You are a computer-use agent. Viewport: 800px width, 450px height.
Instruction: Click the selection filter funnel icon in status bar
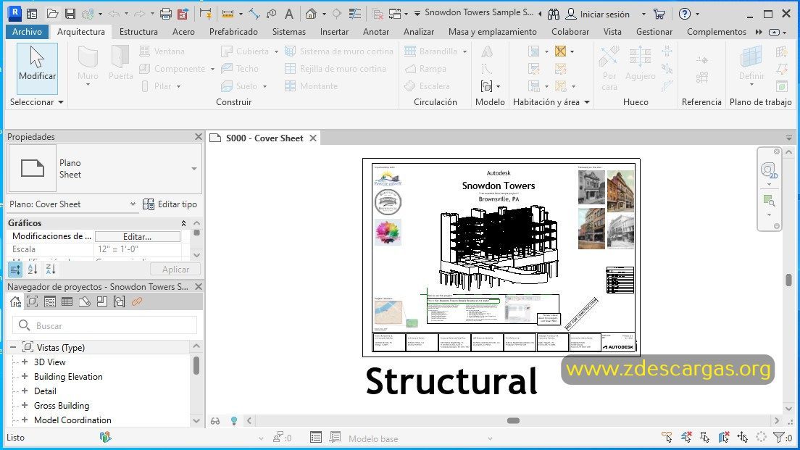(778, 437)
